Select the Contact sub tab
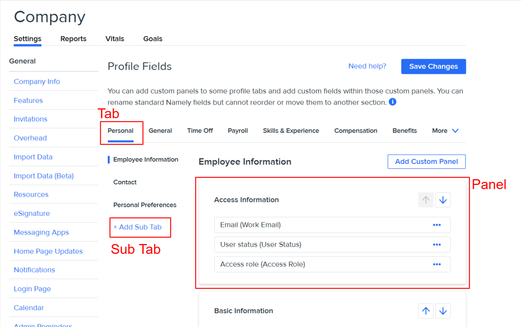The image size is (521, 327). (x=125, y=182)
